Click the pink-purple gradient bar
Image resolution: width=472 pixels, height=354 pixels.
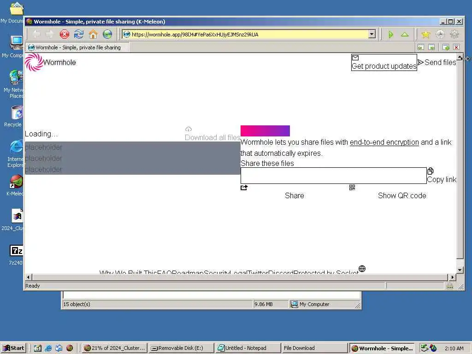[x=265, y=131]
